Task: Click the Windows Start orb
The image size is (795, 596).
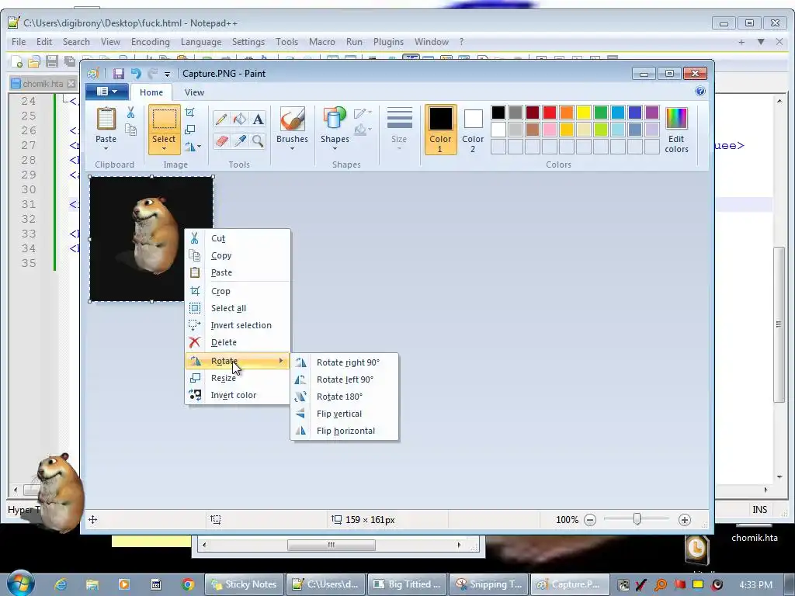Action: point(20,583)
